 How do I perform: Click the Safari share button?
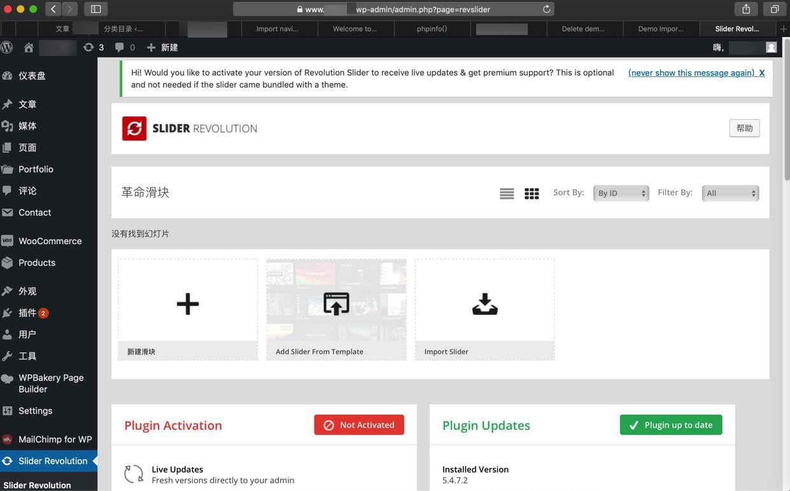click(x=745, y=9)
